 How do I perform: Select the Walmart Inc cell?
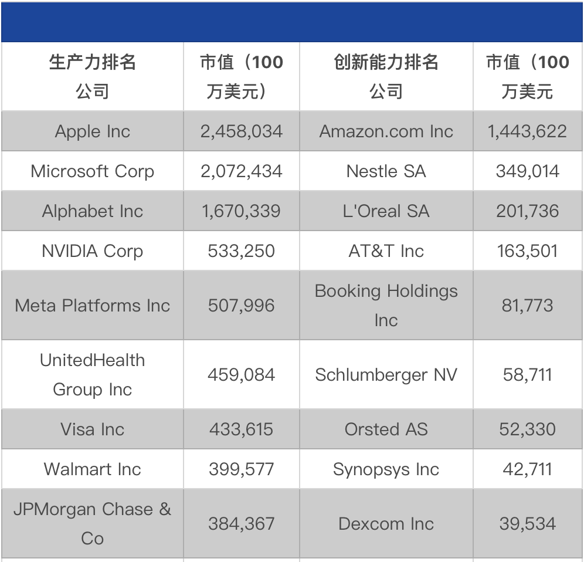(93, 469)
